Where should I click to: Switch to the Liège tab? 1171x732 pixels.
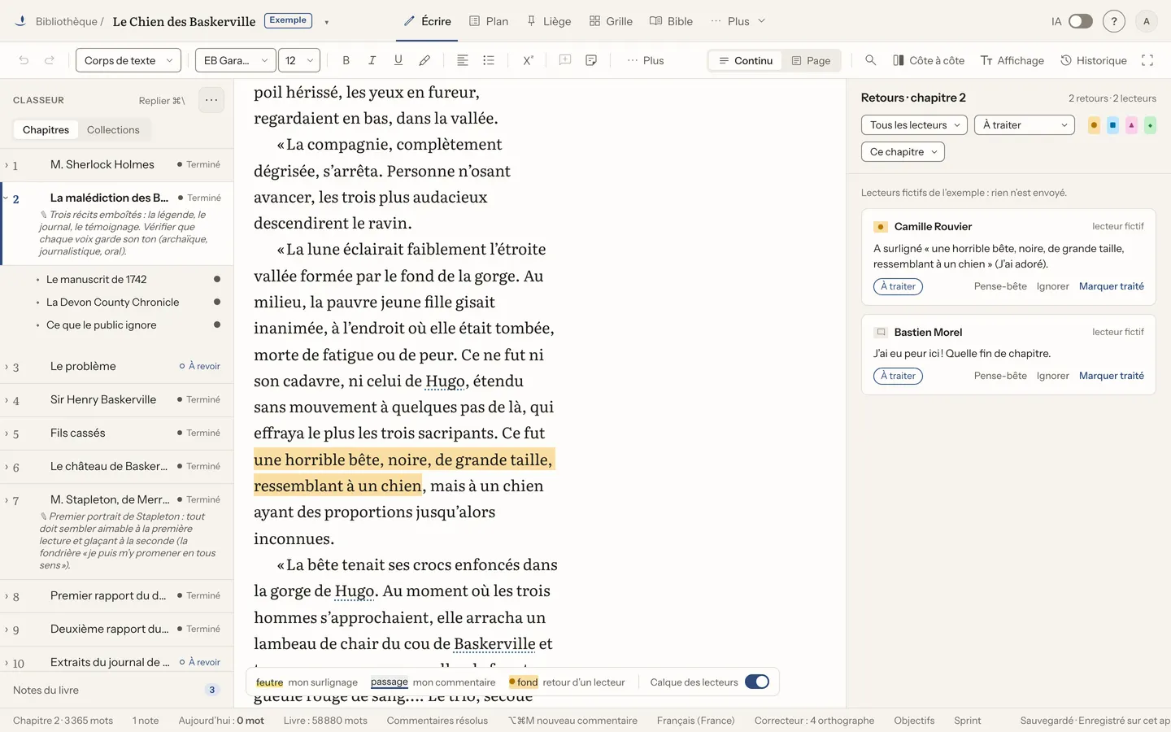(549, 21)
